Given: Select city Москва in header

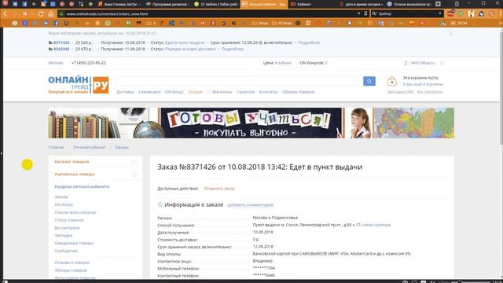Looking at the screenshot, I should tap(56, 63).
